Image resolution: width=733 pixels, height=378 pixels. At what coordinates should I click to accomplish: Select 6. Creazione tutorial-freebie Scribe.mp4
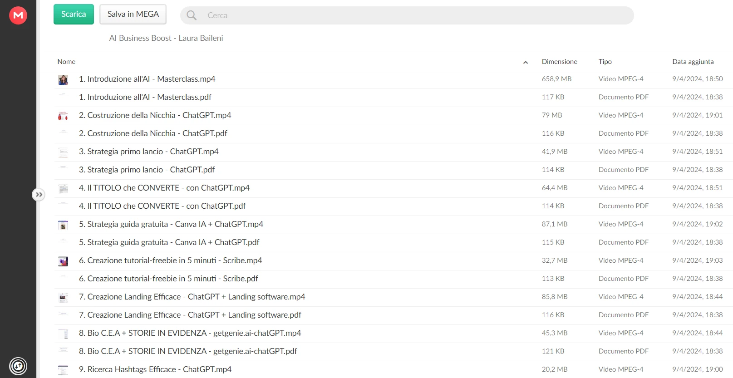point(171,260)
